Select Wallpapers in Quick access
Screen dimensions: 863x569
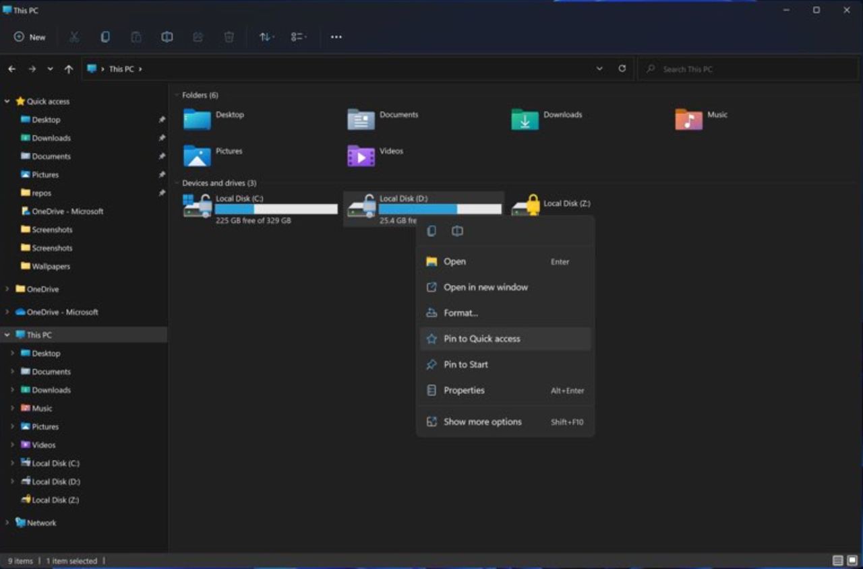pyautogui.click(x=51, y=266)
